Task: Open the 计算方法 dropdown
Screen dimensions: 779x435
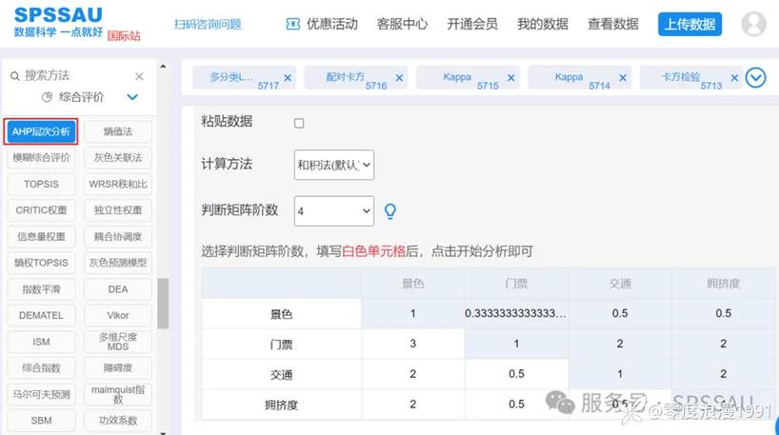Action: click(x=334, y=165)
